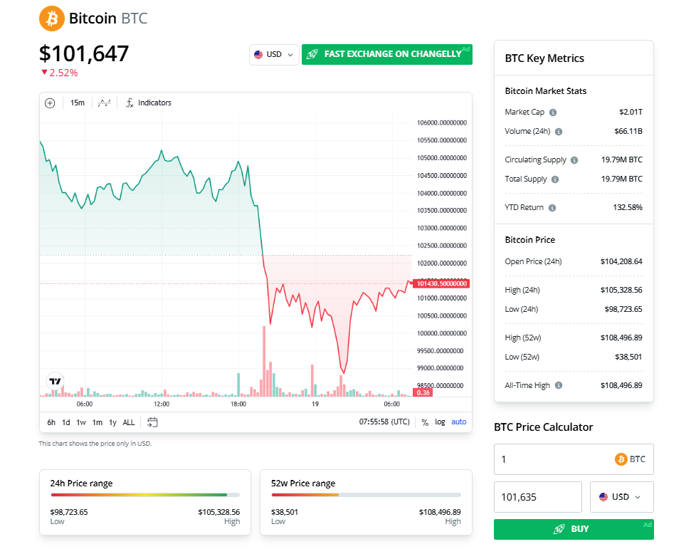Click the All-Time High $108,496.89 value
Image resolution: width=696 pixels, height=549 pixels.
[x=621, y=385]
